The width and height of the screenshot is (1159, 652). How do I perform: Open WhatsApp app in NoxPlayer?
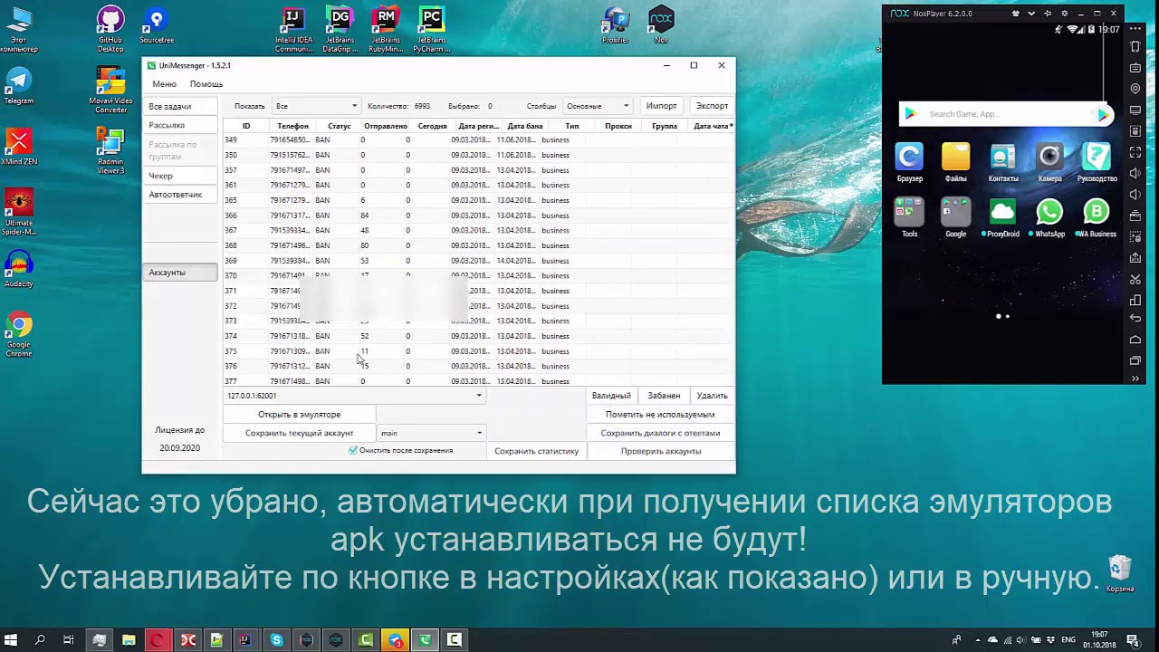click(x=1049, y=213)
